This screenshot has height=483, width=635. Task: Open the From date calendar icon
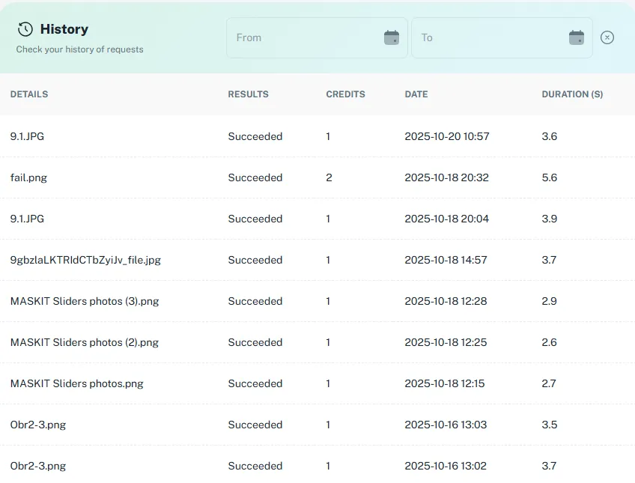click(x=391, y=37)
